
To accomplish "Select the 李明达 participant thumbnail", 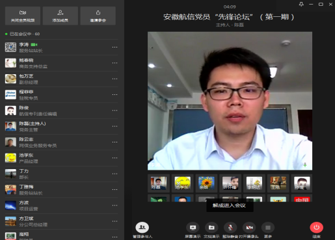I will (x=254, y=183).
